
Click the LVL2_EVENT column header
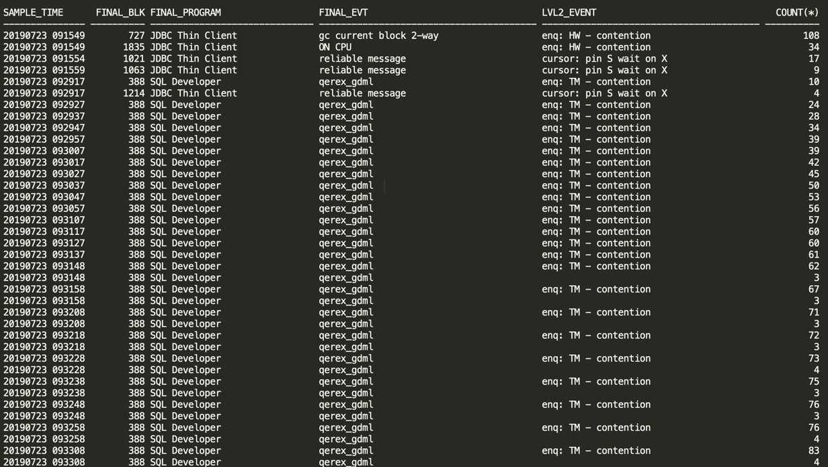click(x=569, y=12)
